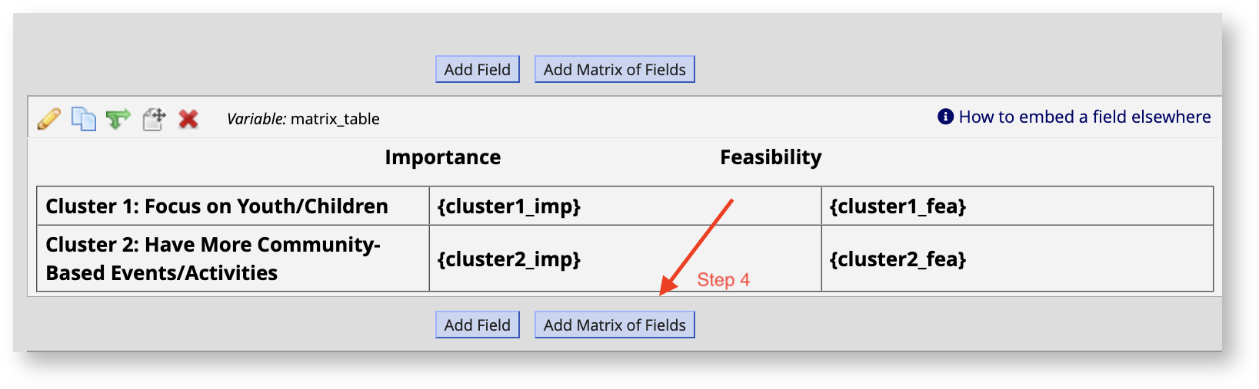
Task: Click Add Matrix of Fields near Step 4
Action: (615, 325)
